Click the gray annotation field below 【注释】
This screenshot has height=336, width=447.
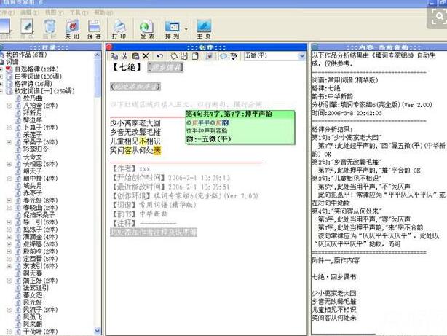(x=154, y=232)
